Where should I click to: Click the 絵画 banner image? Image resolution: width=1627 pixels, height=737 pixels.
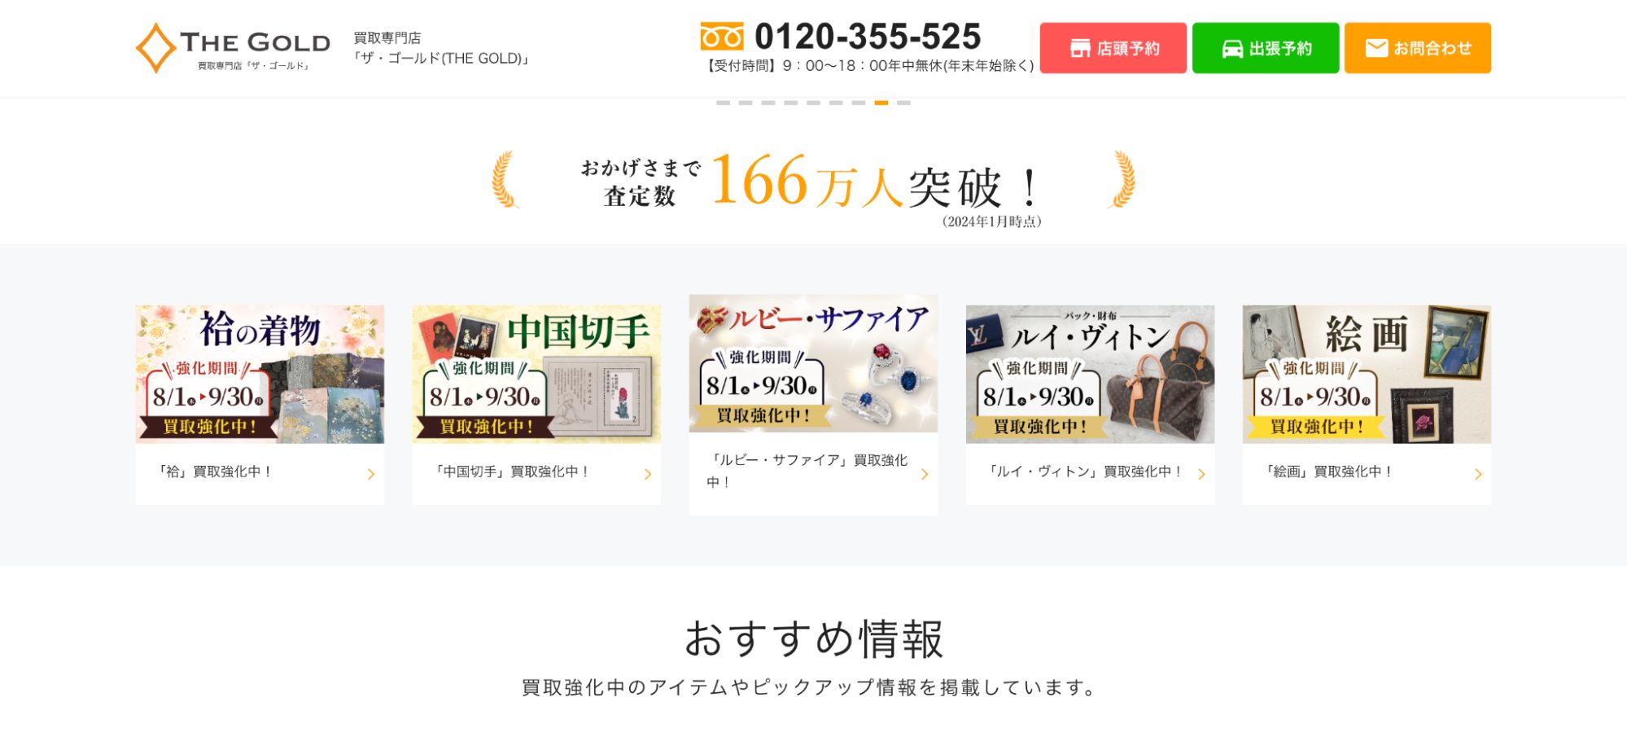click(1367, 375)
